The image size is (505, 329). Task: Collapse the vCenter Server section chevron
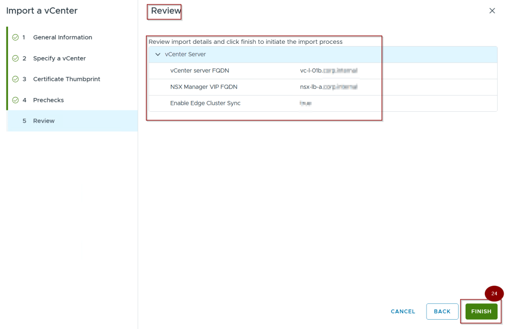pyautogui.click(x=158, y=55)
